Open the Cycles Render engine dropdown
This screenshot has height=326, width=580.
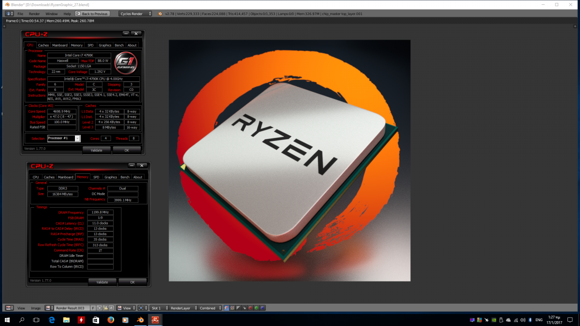(x=136, y=14)
